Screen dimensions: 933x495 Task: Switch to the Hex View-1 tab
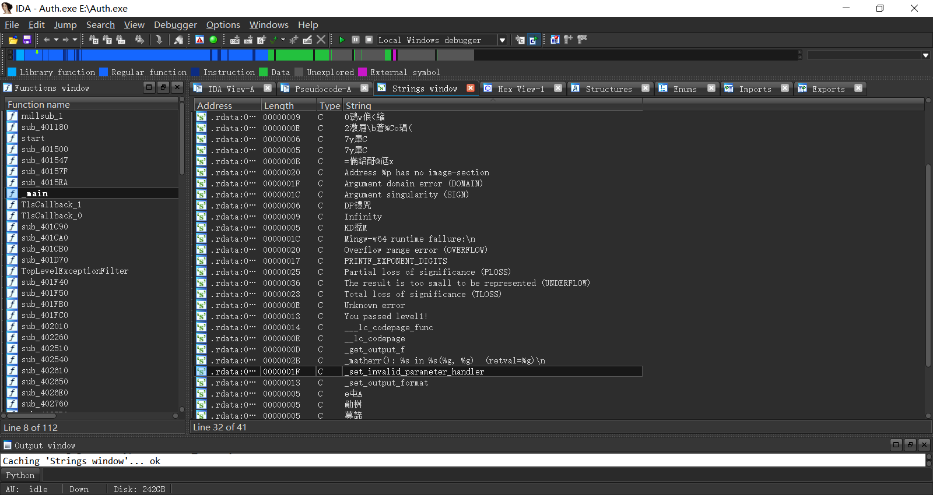click(521, 89)
